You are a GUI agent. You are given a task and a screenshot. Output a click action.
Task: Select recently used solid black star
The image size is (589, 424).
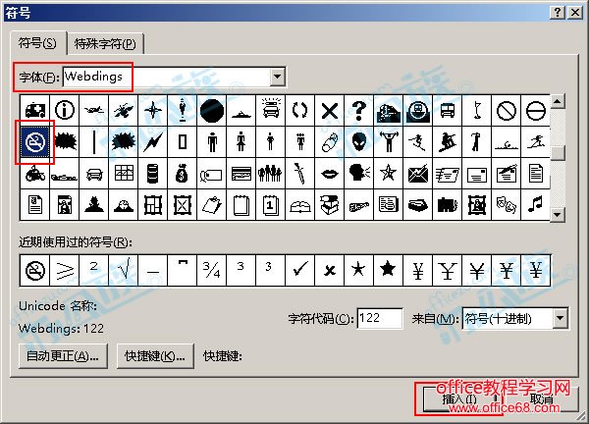pos(389,271)
